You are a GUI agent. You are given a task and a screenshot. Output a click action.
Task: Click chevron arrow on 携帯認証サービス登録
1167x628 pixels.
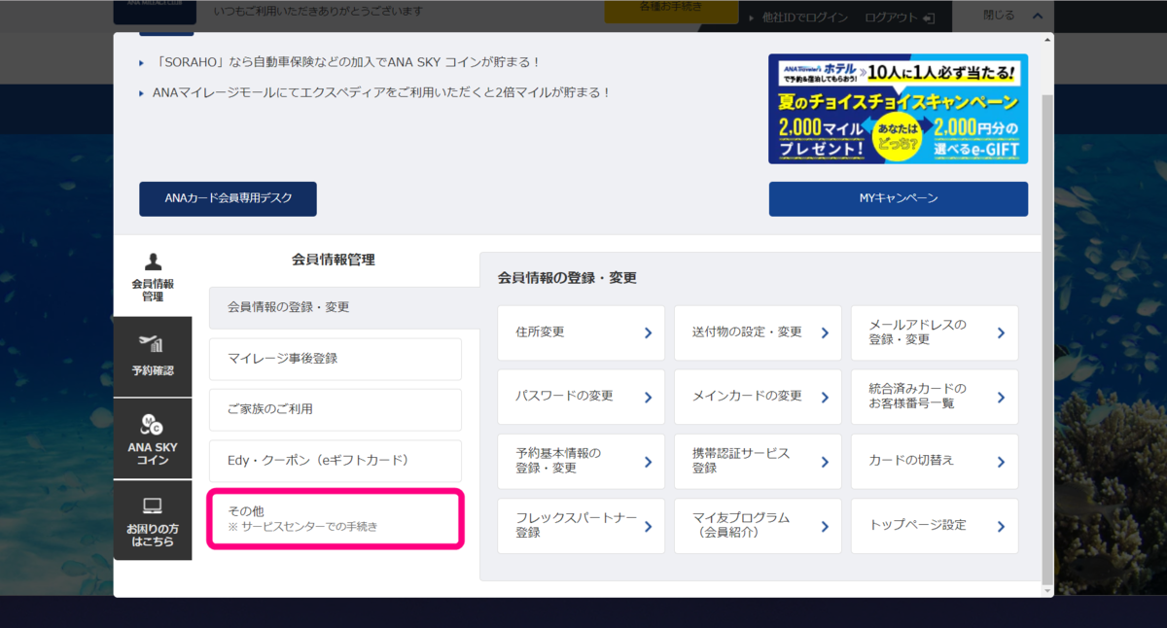825,462
